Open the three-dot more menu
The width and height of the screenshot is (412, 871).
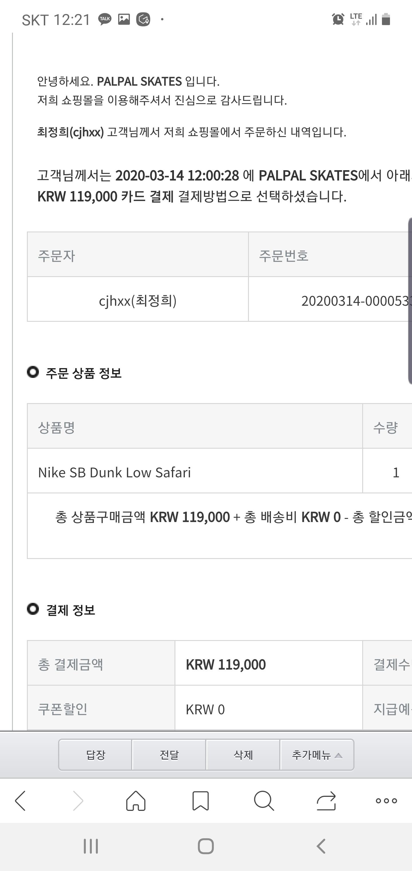[386, 800]
